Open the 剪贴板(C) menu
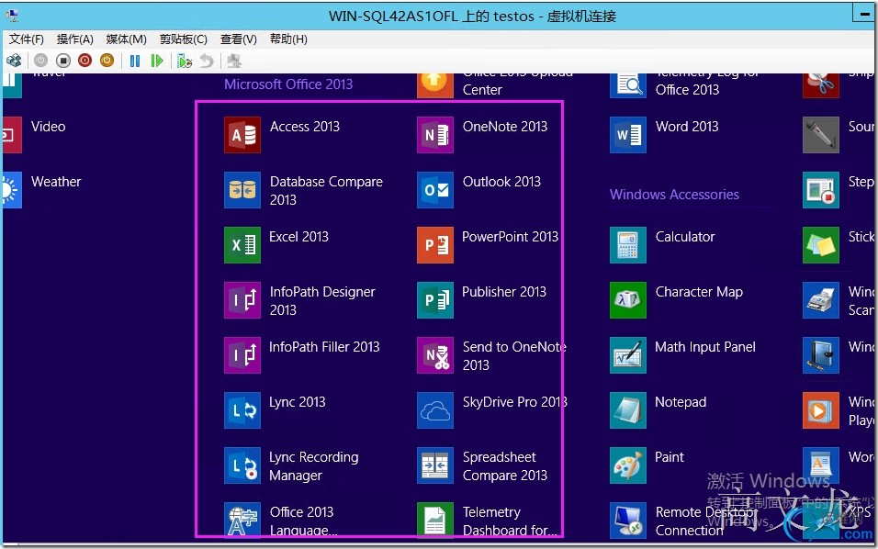878x549 pixels. (x=183, y=39)
